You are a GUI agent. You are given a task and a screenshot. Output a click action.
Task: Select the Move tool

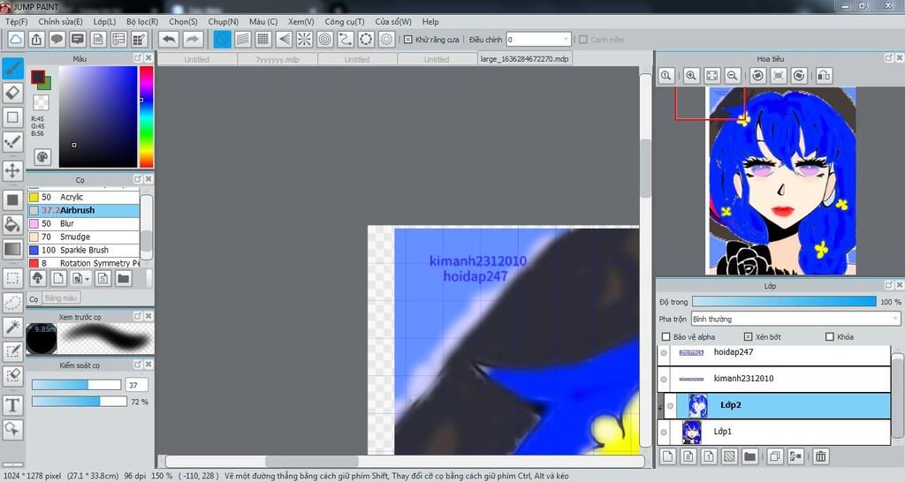pyautogui.click(x=12, y=171)
